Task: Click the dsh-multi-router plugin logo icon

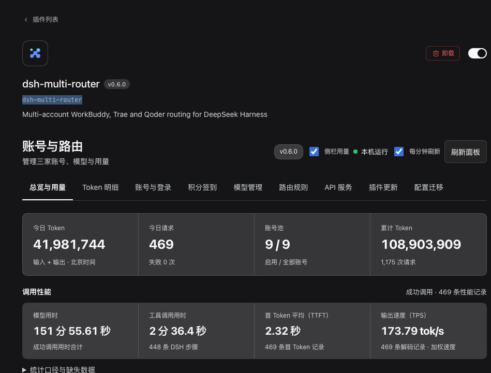Action: pos(35,53)
